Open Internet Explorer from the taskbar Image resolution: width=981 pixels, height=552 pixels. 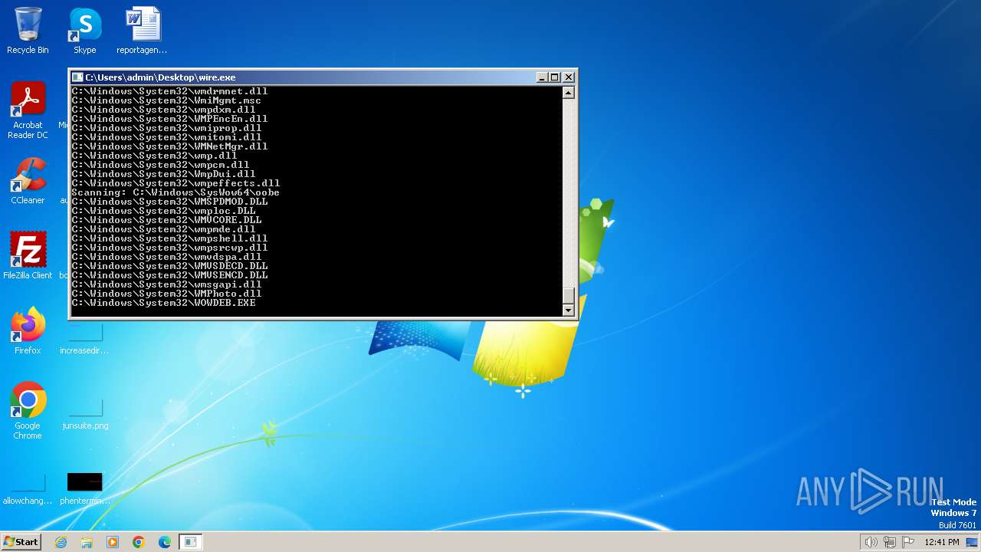coord(61,542)
